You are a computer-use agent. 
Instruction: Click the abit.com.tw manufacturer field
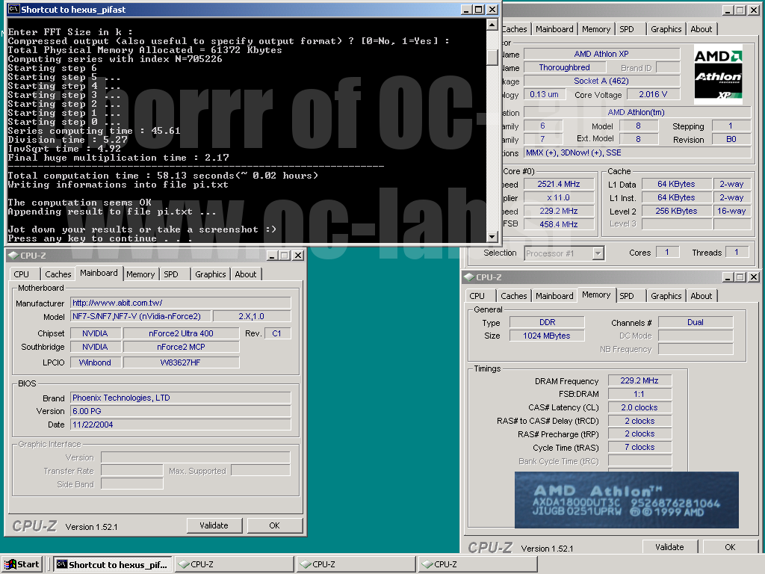[x=181, y=303]
